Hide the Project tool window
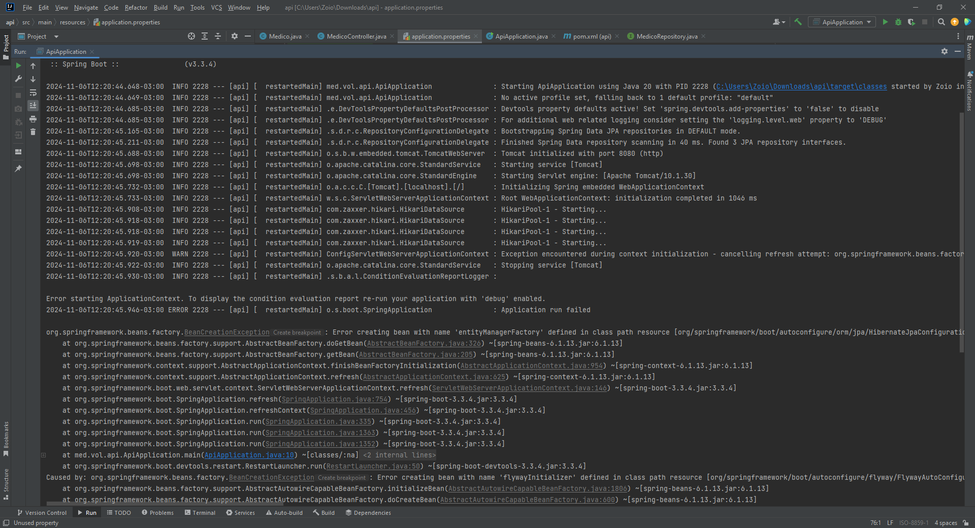Screen dimensions: 975x528 click(248, 36)
